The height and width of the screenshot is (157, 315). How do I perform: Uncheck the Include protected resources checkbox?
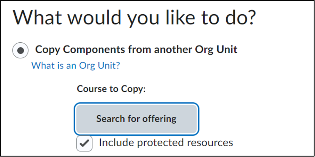click(84, 143)
